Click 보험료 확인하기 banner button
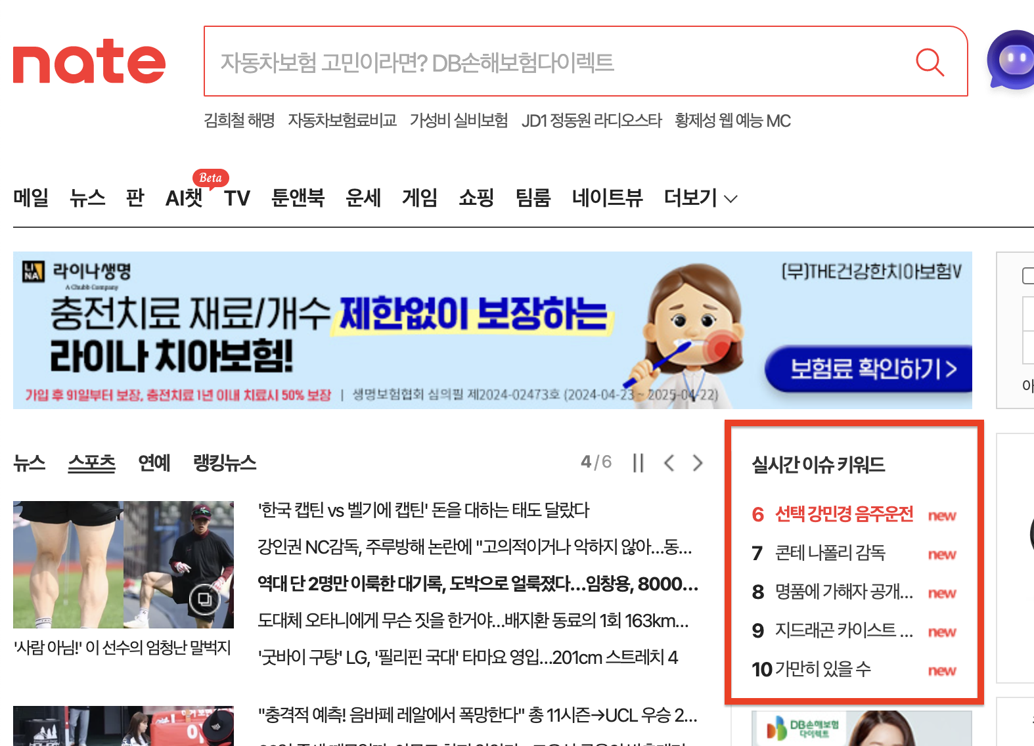The height and width of the screenshot is (746, 1034). pyautogui.click(x=868, y=368)
